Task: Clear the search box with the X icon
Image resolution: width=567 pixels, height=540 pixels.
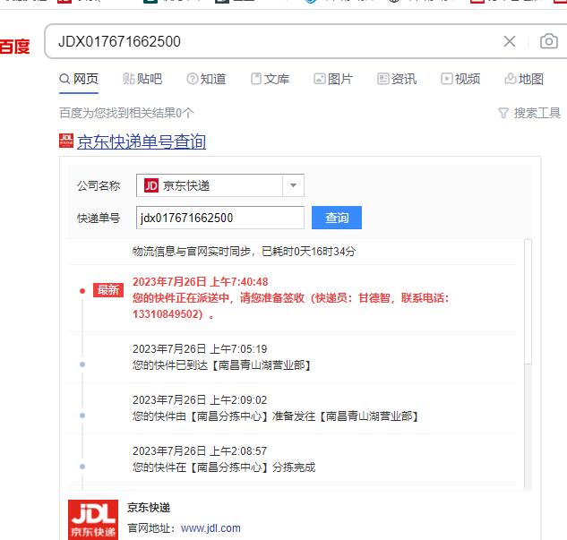Action: tap(509, 41)
